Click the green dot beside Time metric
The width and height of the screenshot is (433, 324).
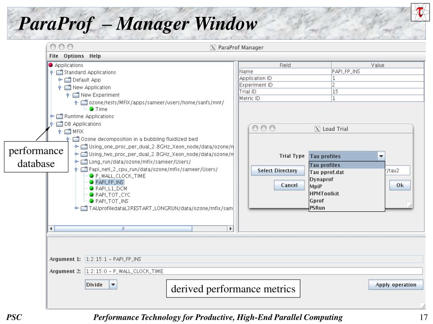92,109
